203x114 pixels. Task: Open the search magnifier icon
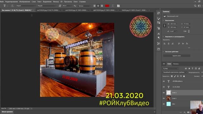tap(195, 6)
